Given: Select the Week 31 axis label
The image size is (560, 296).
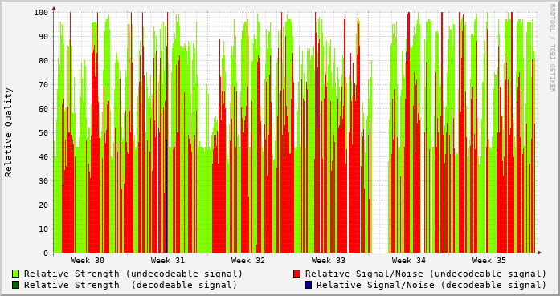Looking at the screenshot, I should (168, 261).
